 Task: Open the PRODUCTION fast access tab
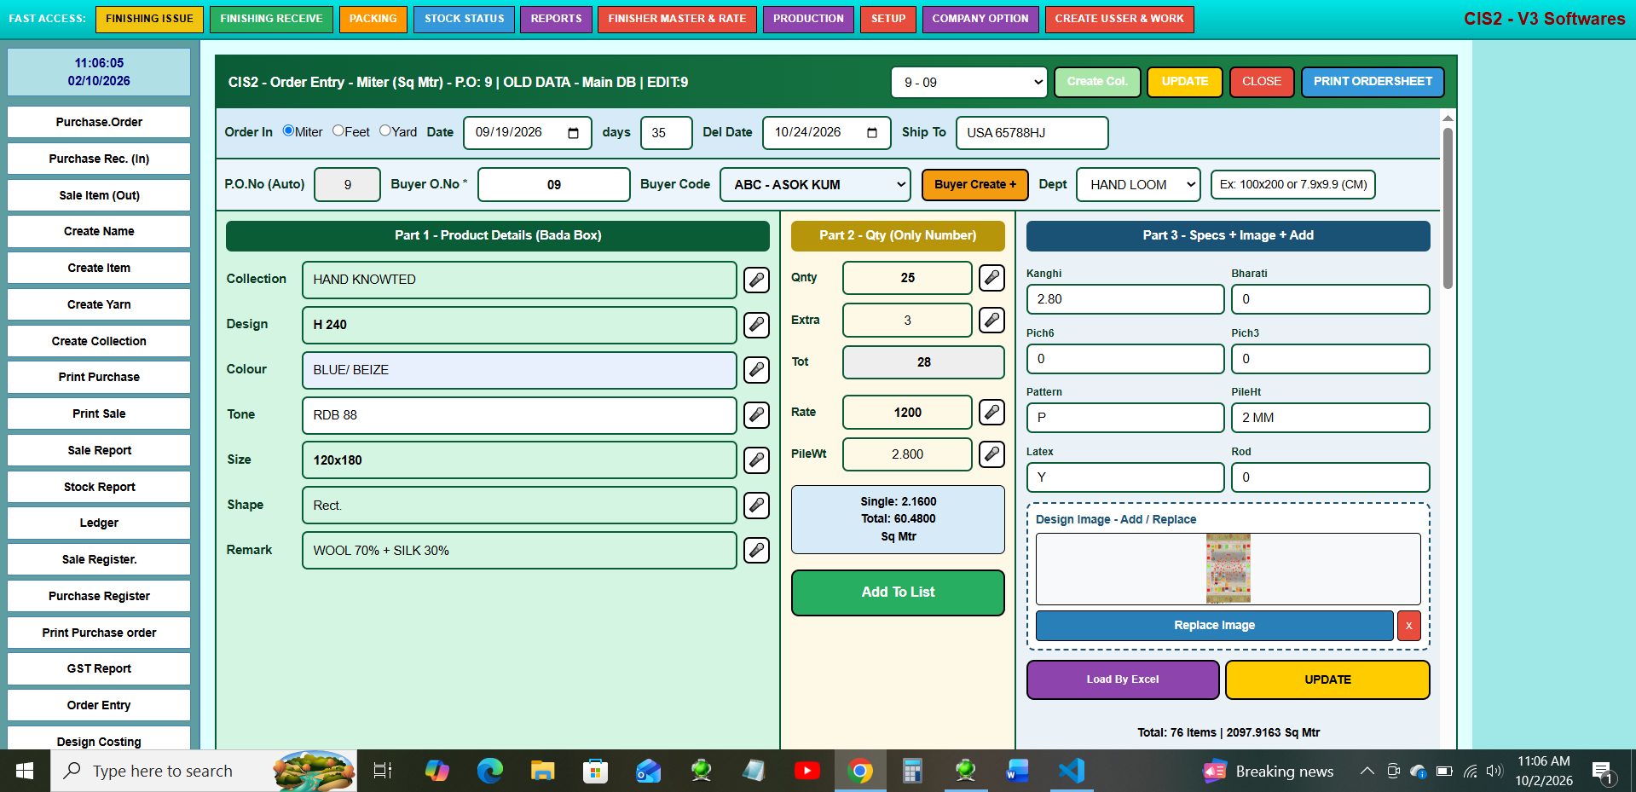(x=808, y=19)
